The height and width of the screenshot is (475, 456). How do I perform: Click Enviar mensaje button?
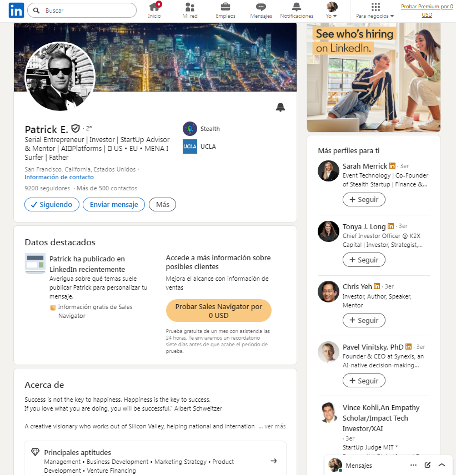coord(114,204)
